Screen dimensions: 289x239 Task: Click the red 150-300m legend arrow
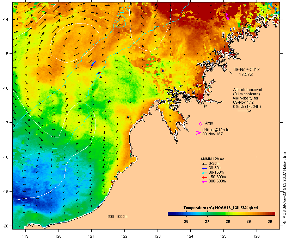pos(205,177)
